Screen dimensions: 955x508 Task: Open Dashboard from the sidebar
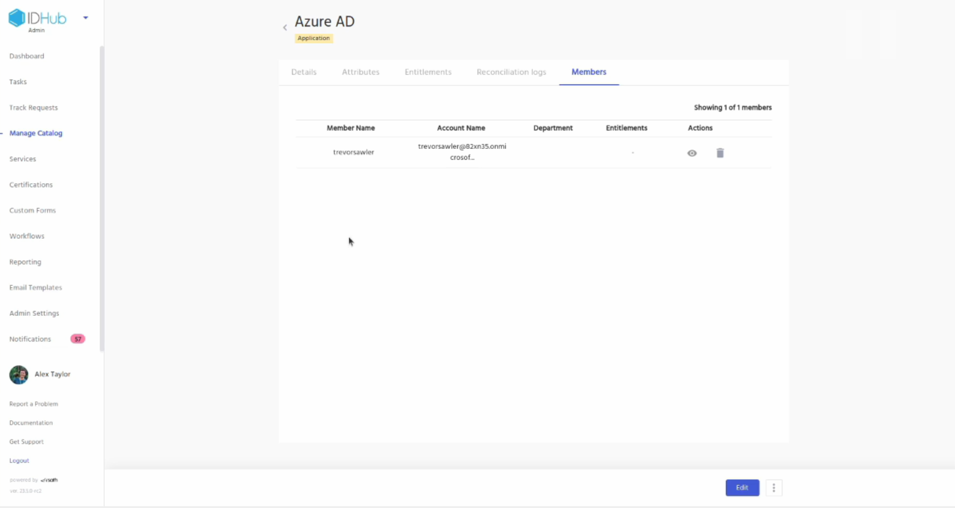(26, 56)
